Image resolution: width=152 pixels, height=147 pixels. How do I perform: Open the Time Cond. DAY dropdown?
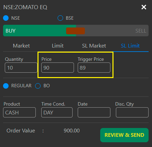57,112
